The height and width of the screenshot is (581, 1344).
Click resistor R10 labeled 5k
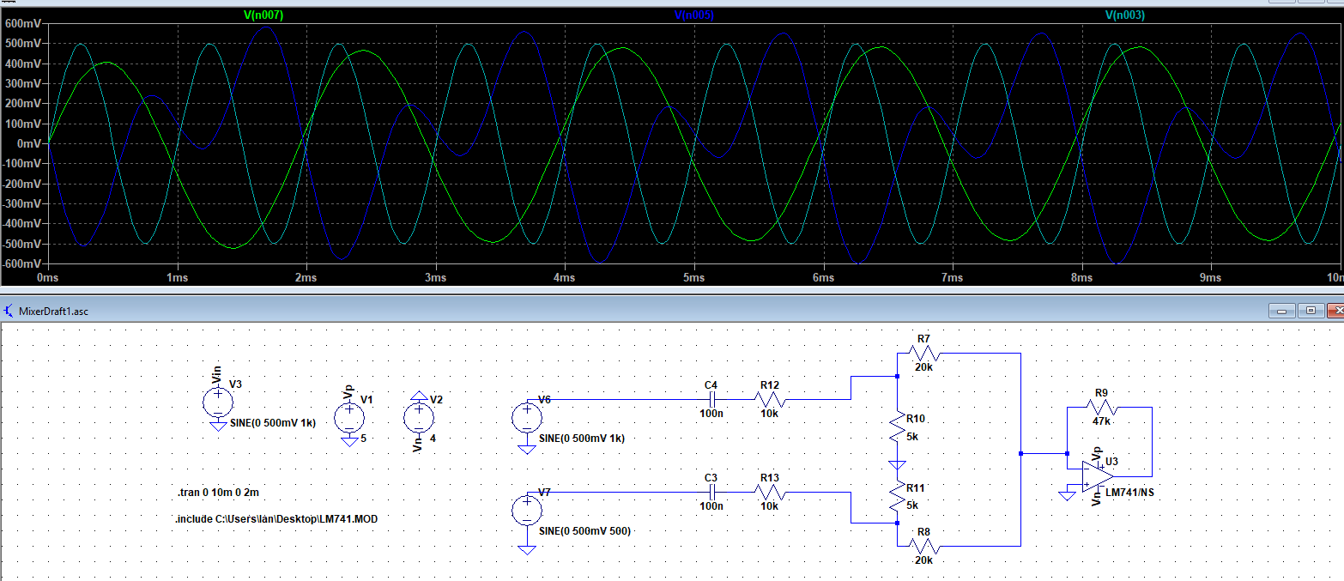point(899,425)
